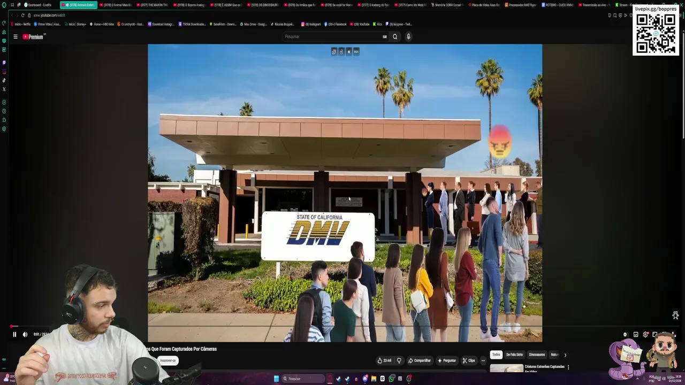Open more actions ellipsis below video

click(483, 360)
